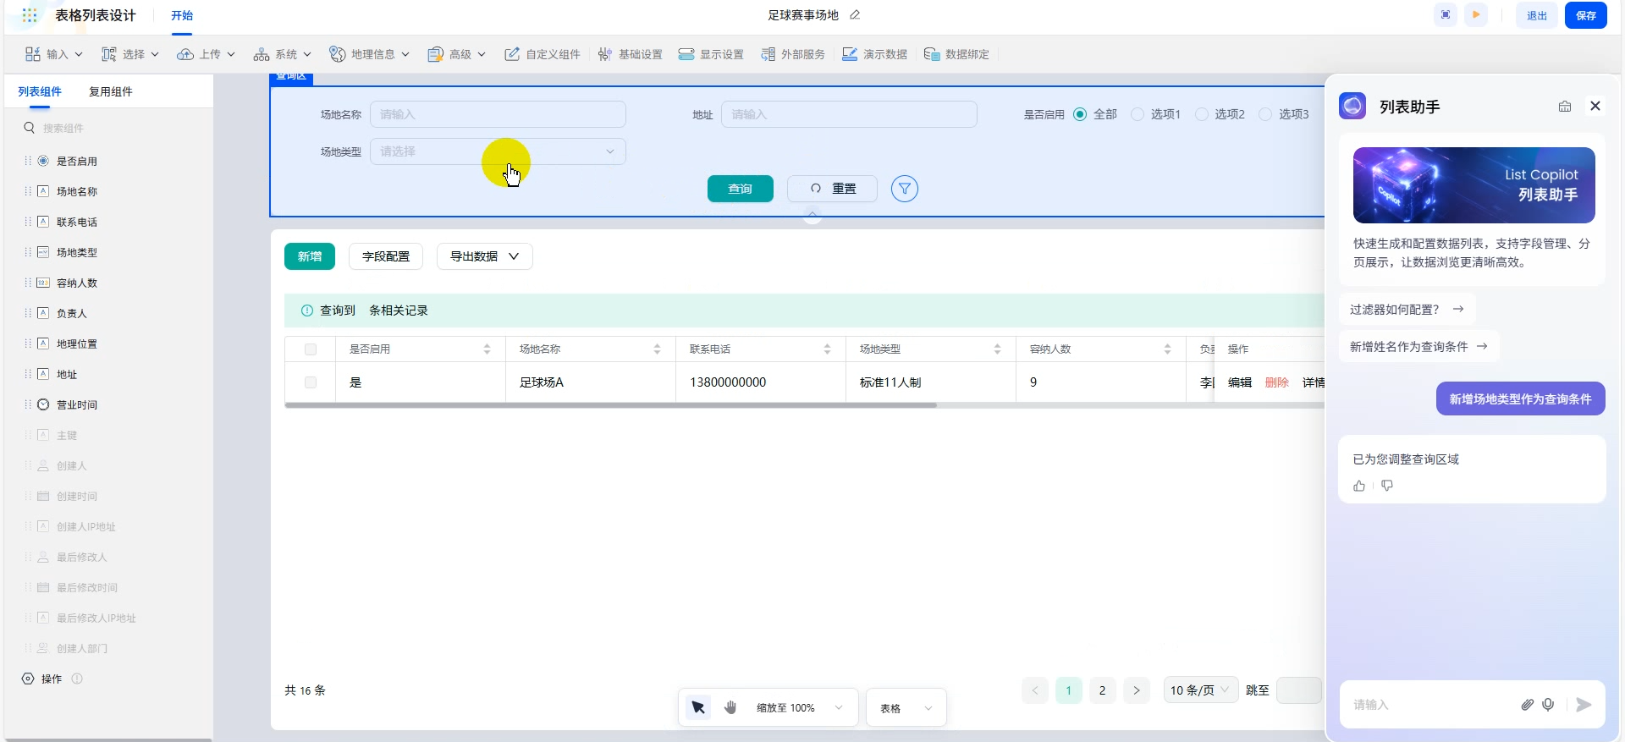This screenshot has height=742, width=1625.
Task: Click the search icon in component panel
Action: tap(30, 128)
